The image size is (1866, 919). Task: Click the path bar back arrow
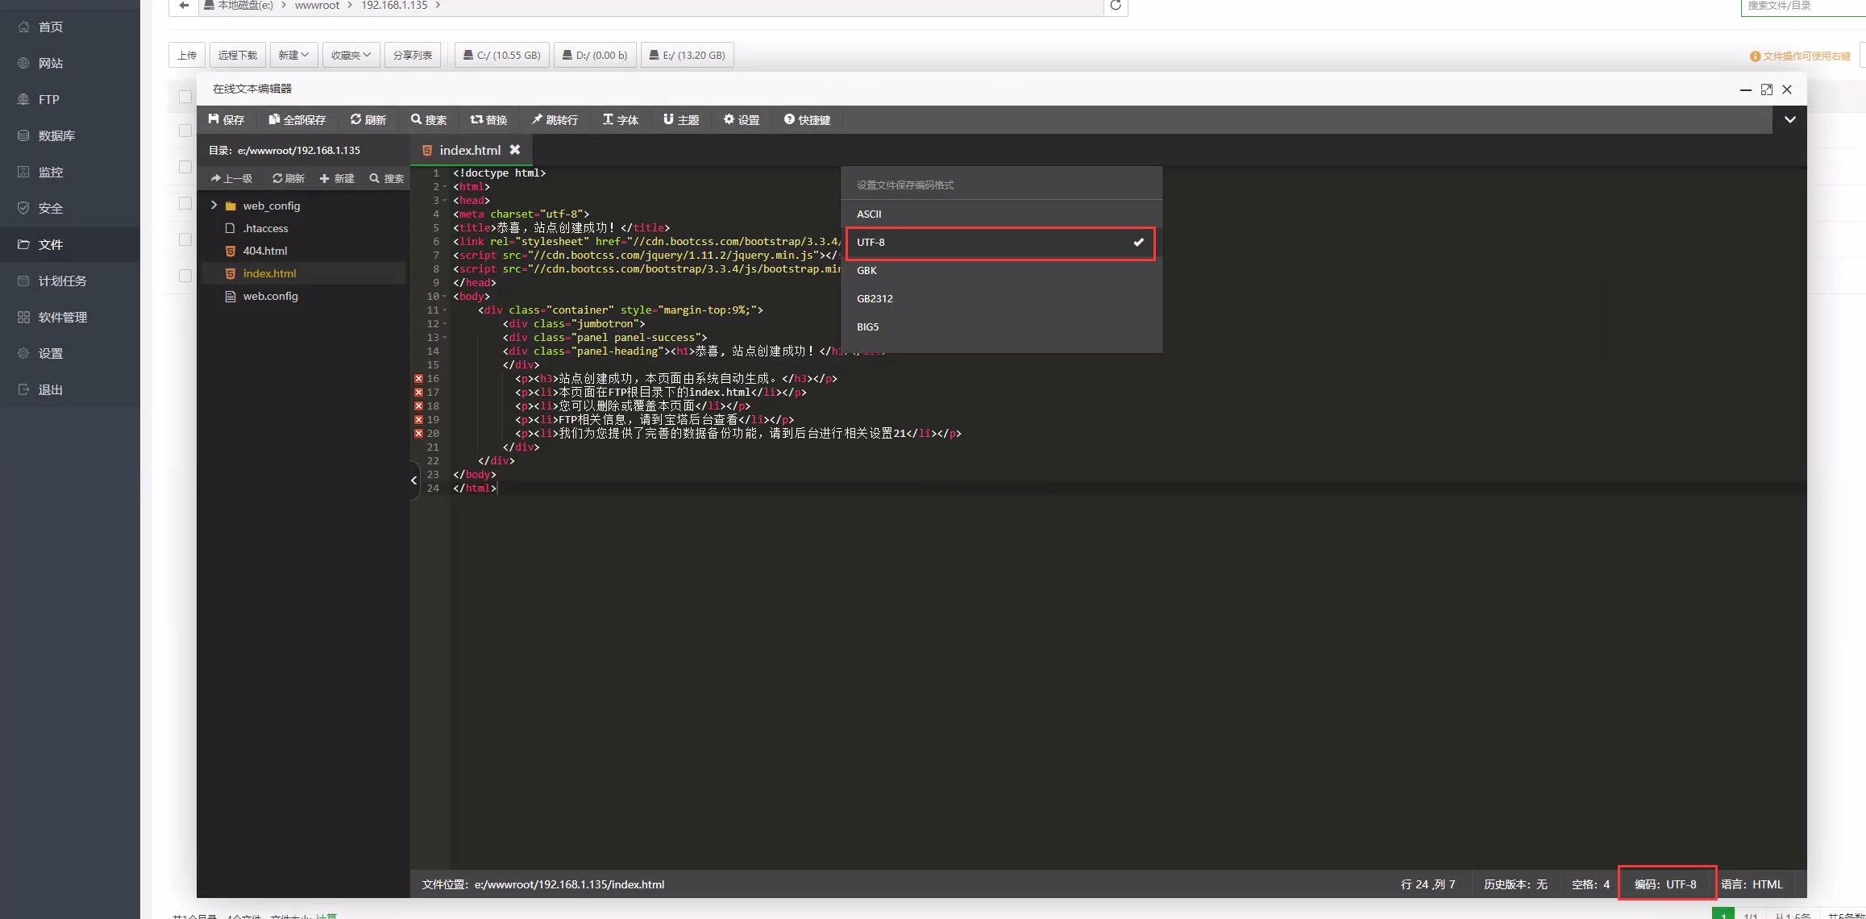click(184, 6)
